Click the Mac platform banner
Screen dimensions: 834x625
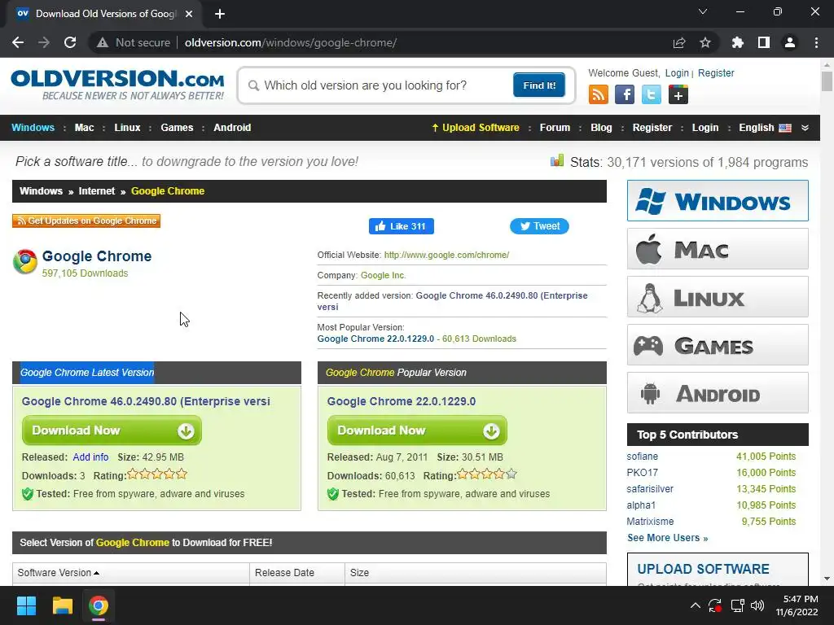click(x=718, y=249)
